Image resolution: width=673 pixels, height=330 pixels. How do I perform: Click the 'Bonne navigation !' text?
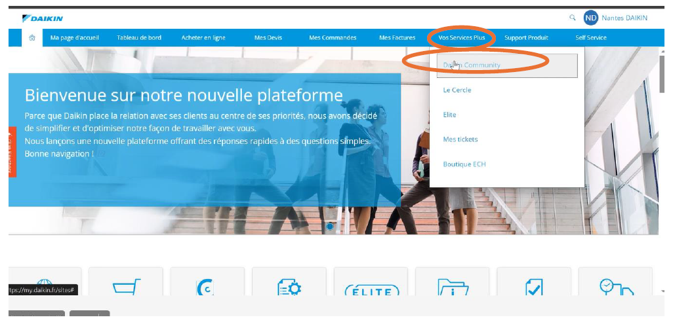click(x=59, y=154)
